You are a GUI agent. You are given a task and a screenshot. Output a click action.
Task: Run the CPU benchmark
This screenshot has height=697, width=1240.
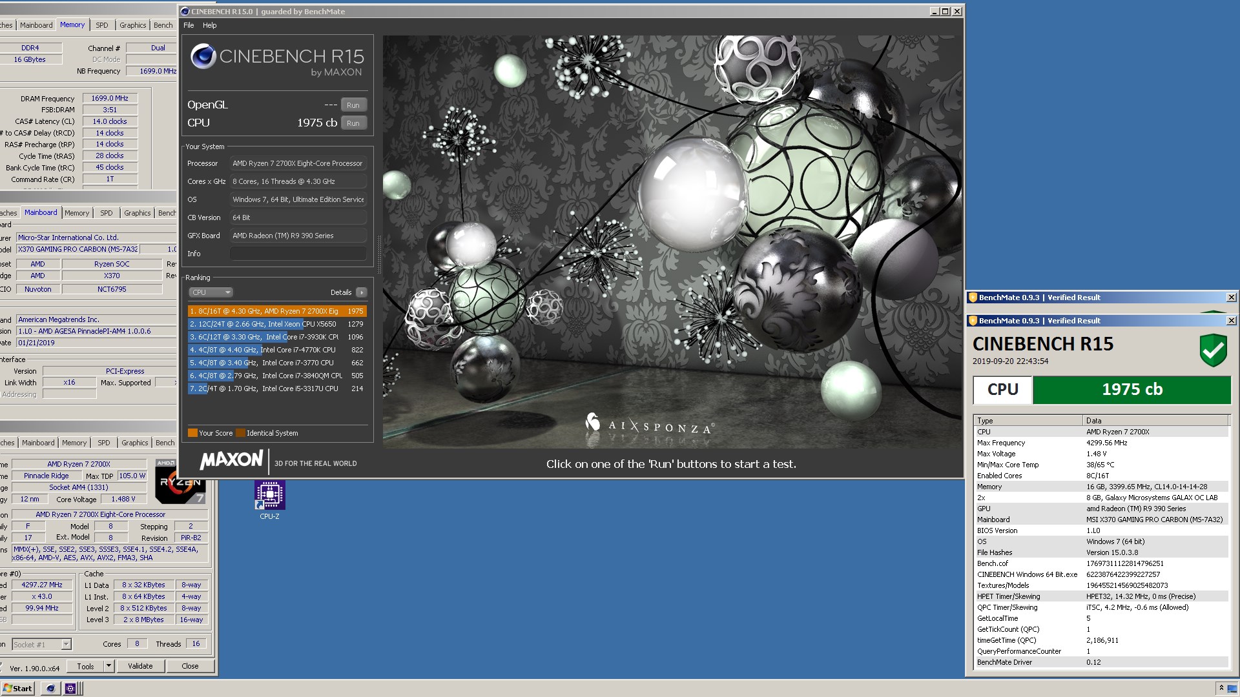[x=353, y=123]
